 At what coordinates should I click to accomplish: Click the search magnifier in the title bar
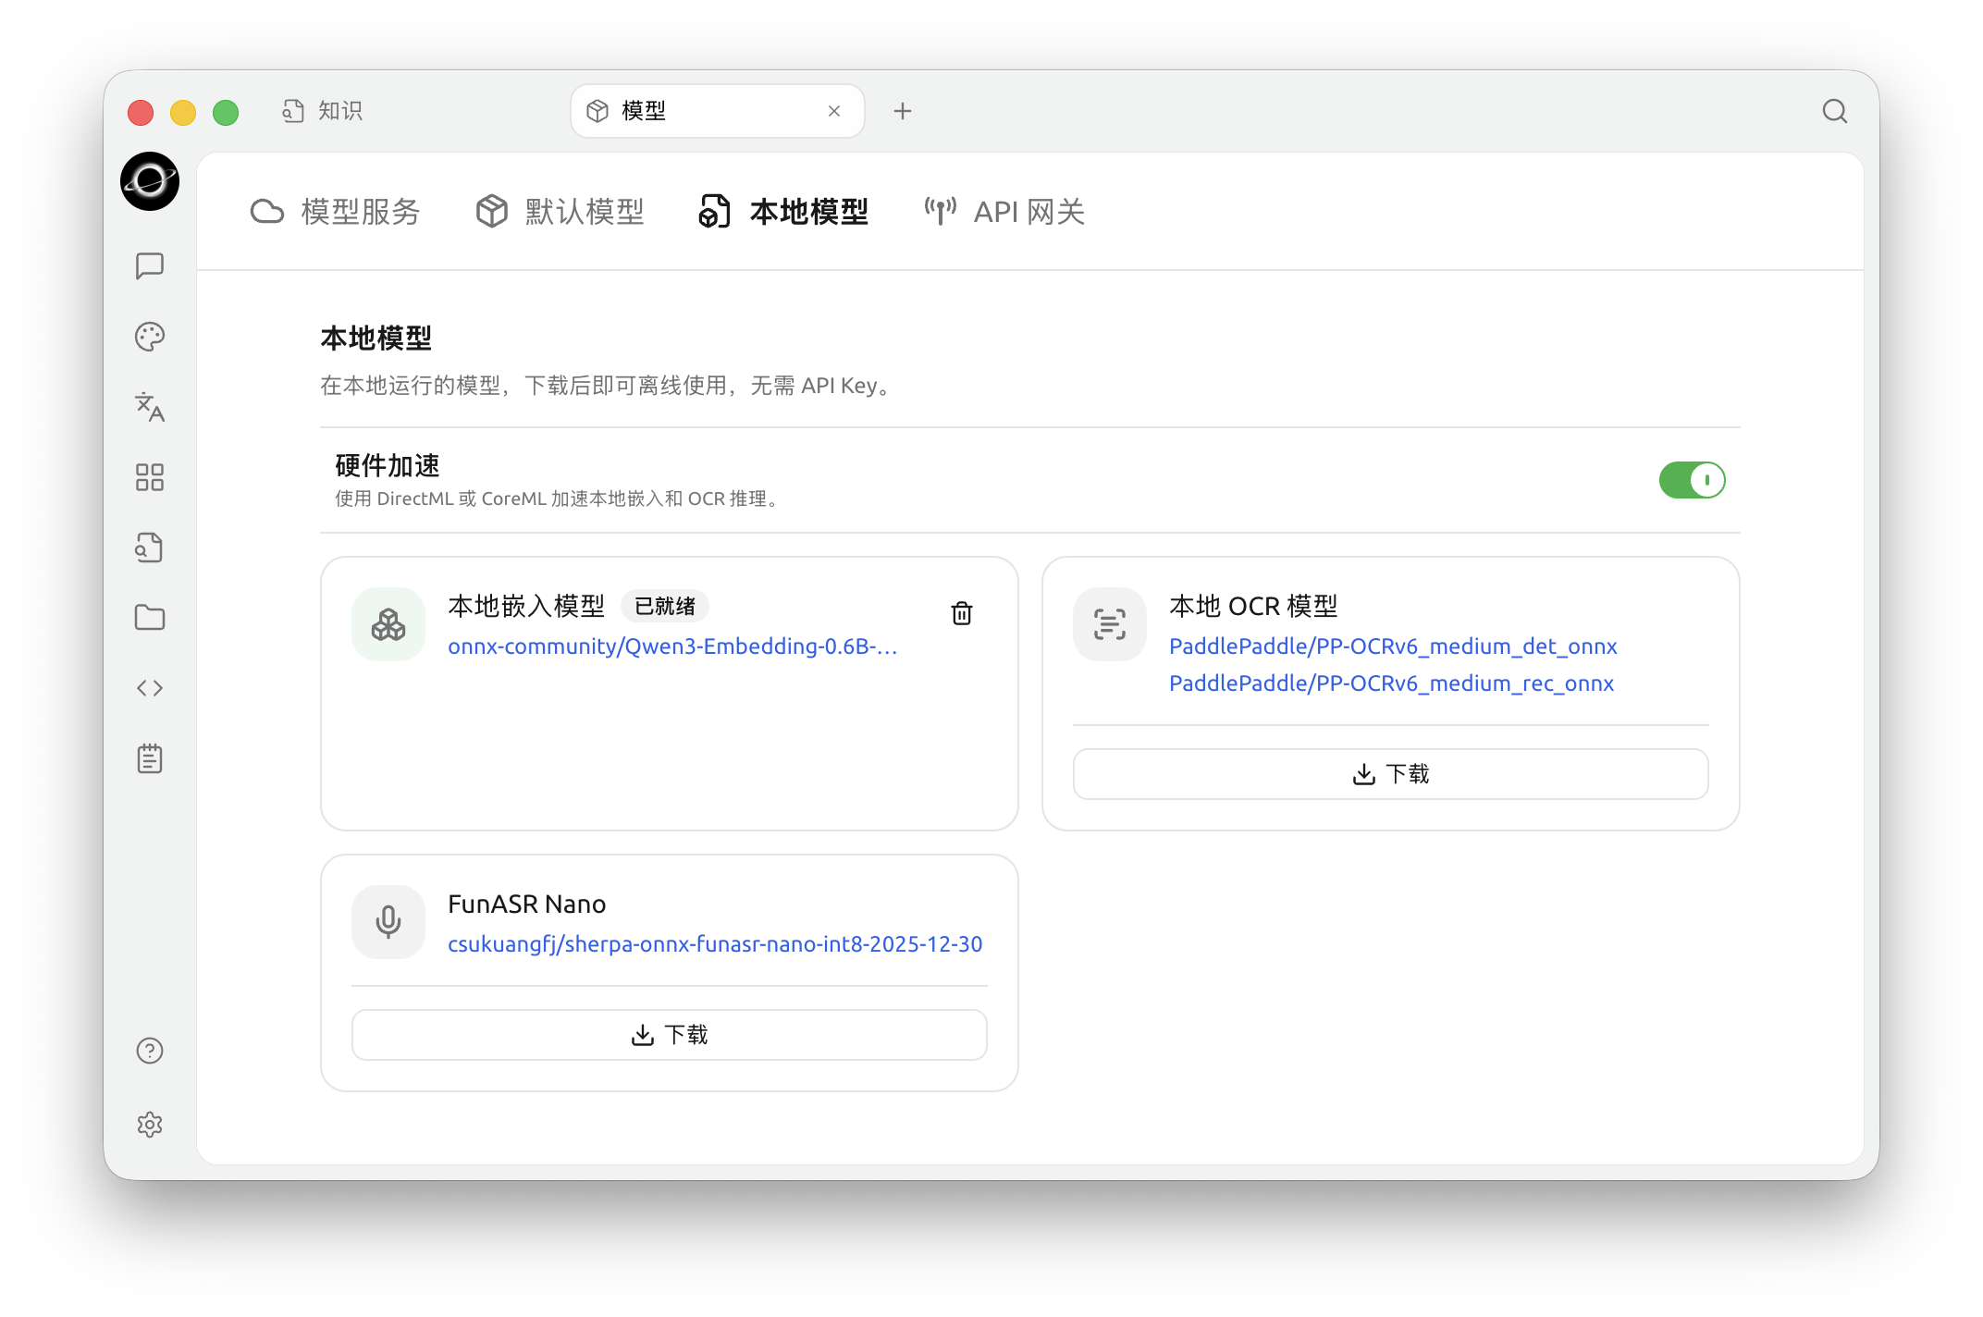point(1835,111)
